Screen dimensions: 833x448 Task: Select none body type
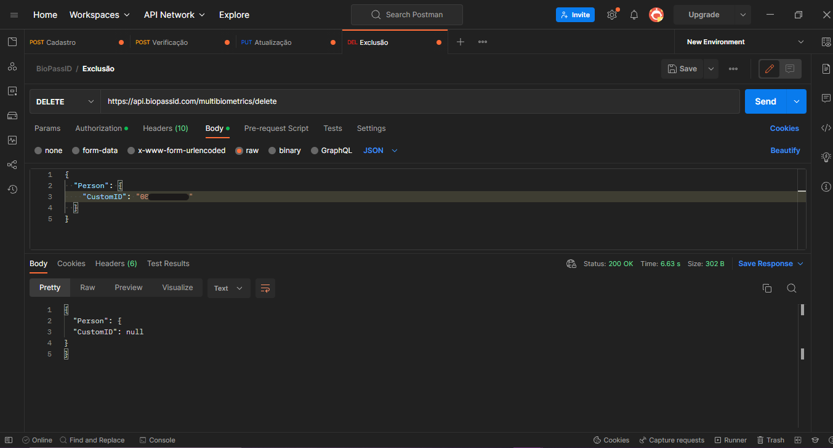pyautogui.click(x=38, y=151)
